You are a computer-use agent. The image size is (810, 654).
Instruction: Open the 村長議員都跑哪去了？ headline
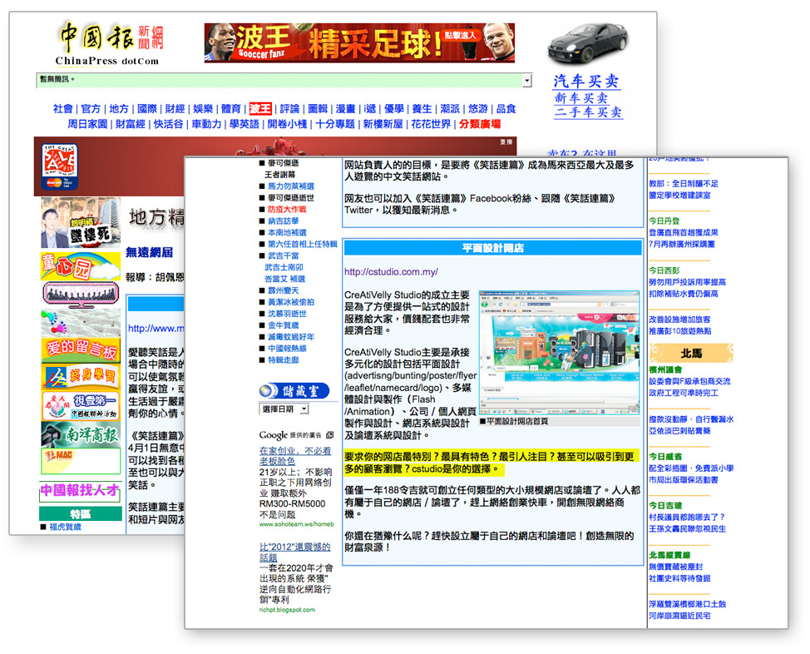(687, 517)
